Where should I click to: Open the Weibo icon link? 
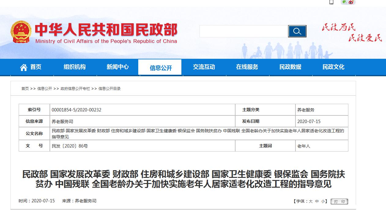(351, 2)
